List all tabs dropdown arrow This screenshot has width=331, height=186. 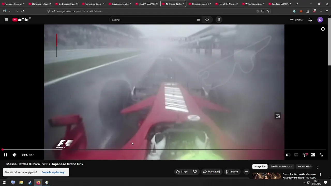[297, 4]
